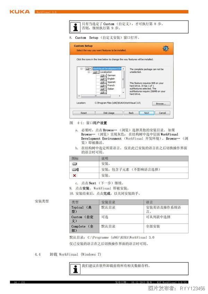This screenshot has width=208, height=294.
Task: Select the Localization tree item
Action: (106, 72)
